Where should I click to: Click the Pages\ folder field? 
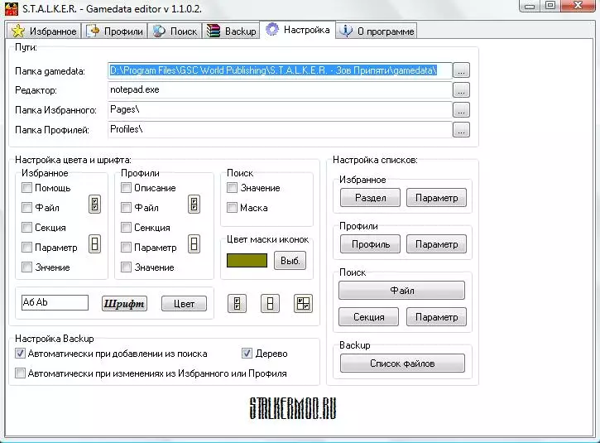pyautogui.click(x=280, y=110)
